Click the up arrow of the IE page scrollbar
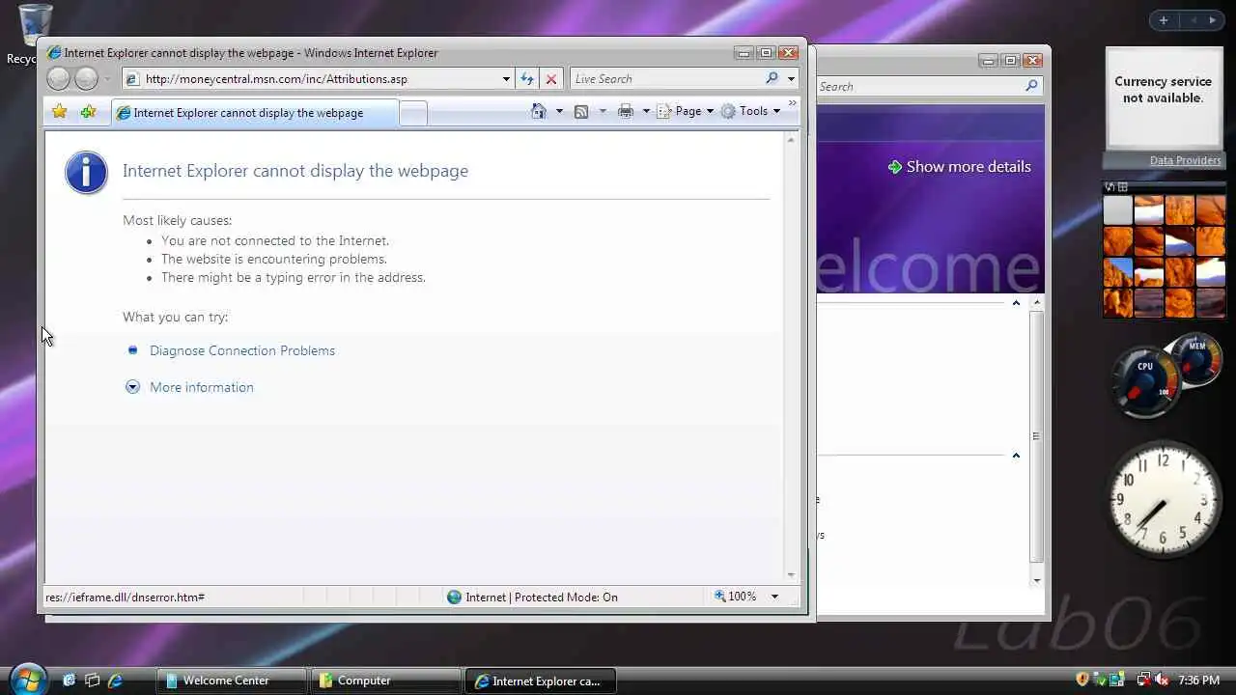Viewport: 1236px width, 695px height. [791, 141]
